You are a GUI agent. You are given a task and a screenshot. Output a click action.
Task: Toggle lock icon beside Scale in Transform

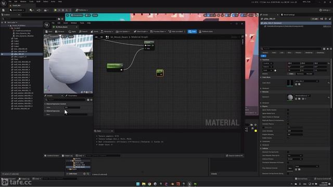tap(275, 71)
